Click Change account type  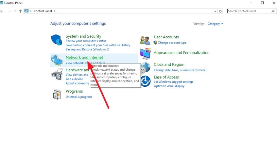tap(172, 43)
